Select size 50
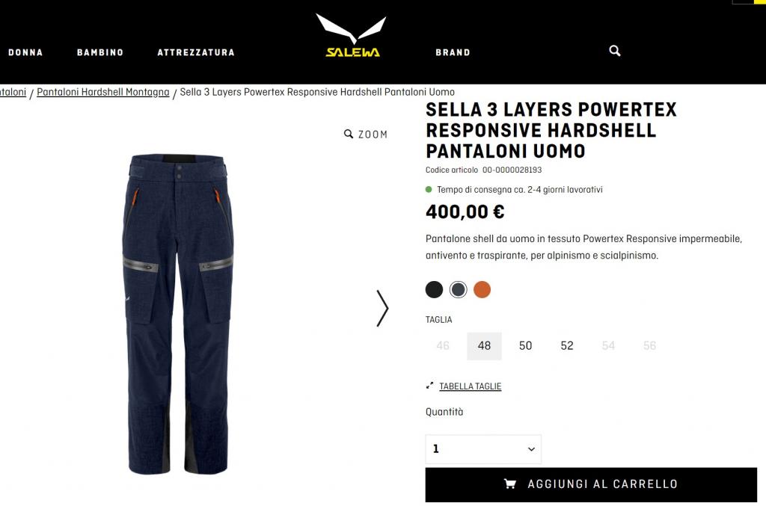The height and width of the screenshot is (506, 766). (525, 346)
